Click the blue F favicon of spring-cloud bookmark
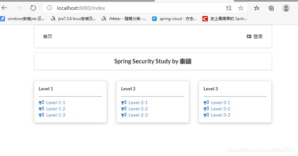 coord(154,19)
